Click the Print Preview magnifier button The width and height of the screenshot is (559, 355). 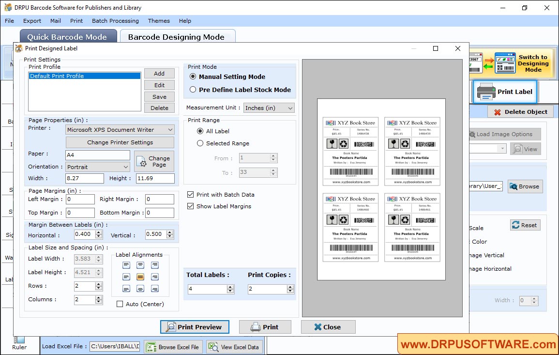tap(195, 327)
